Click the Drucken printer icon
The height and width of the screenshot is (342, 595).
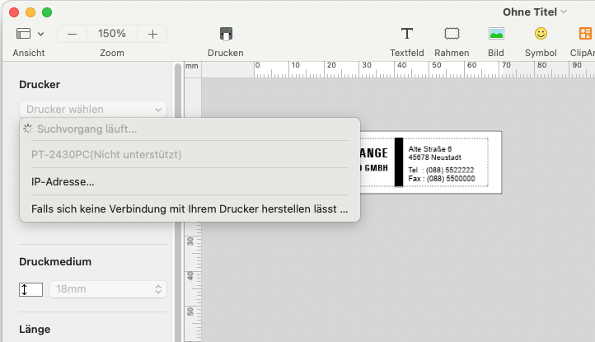pos(226,34)
